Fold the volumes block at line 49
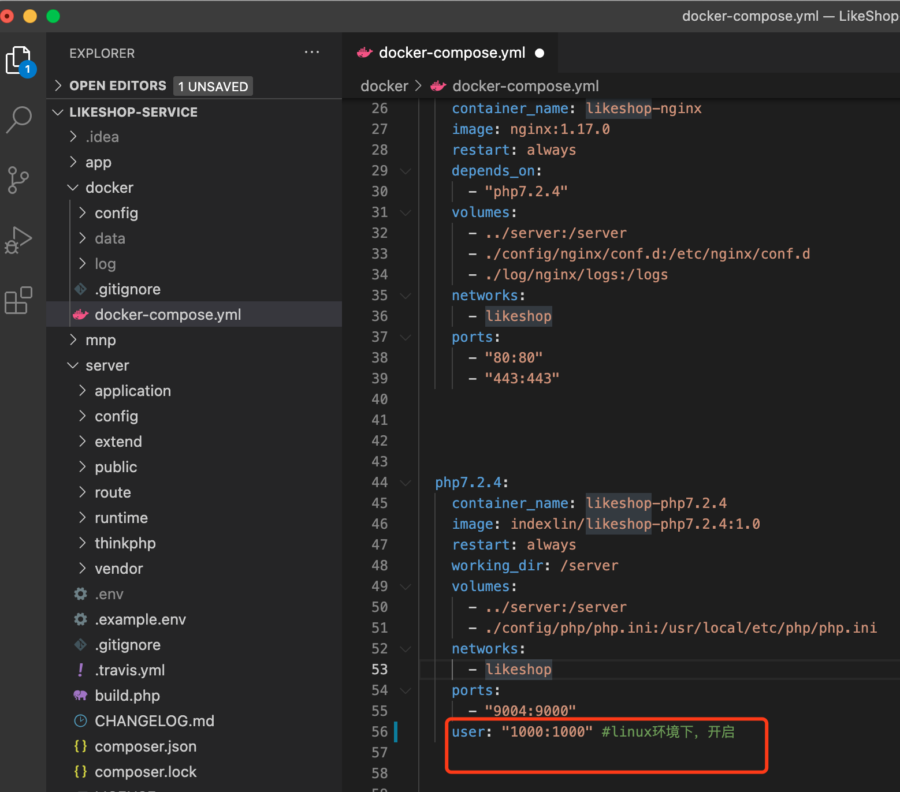Viewport: 900px width, 792px height. pyautogui.click(x=406, y=586)
